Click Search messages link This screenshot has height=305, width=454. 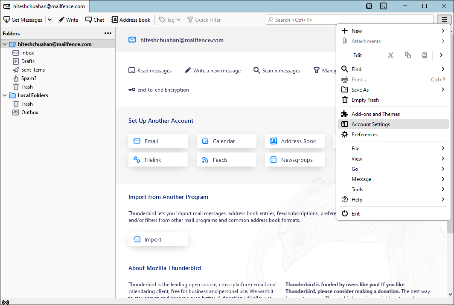(x=277, y=71)
